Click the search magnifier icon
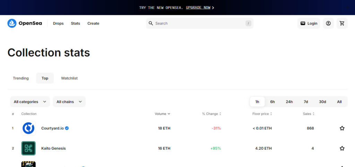This screenshot has width=355, height=167. [151, 23]
